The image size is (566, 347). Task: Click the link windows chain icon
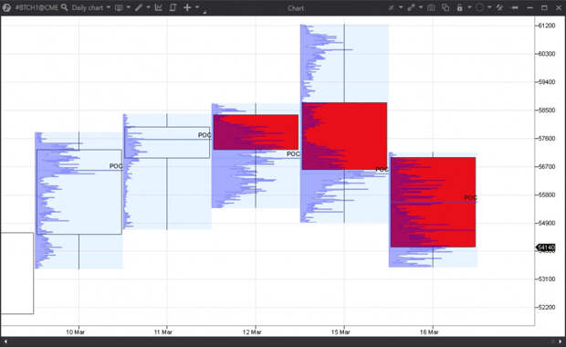[411, 7]
